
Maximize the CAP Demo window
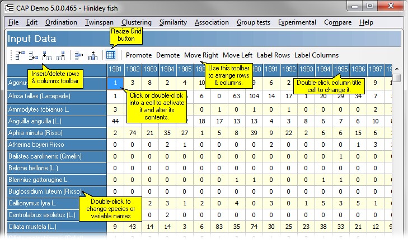click(x=370, y=6)
